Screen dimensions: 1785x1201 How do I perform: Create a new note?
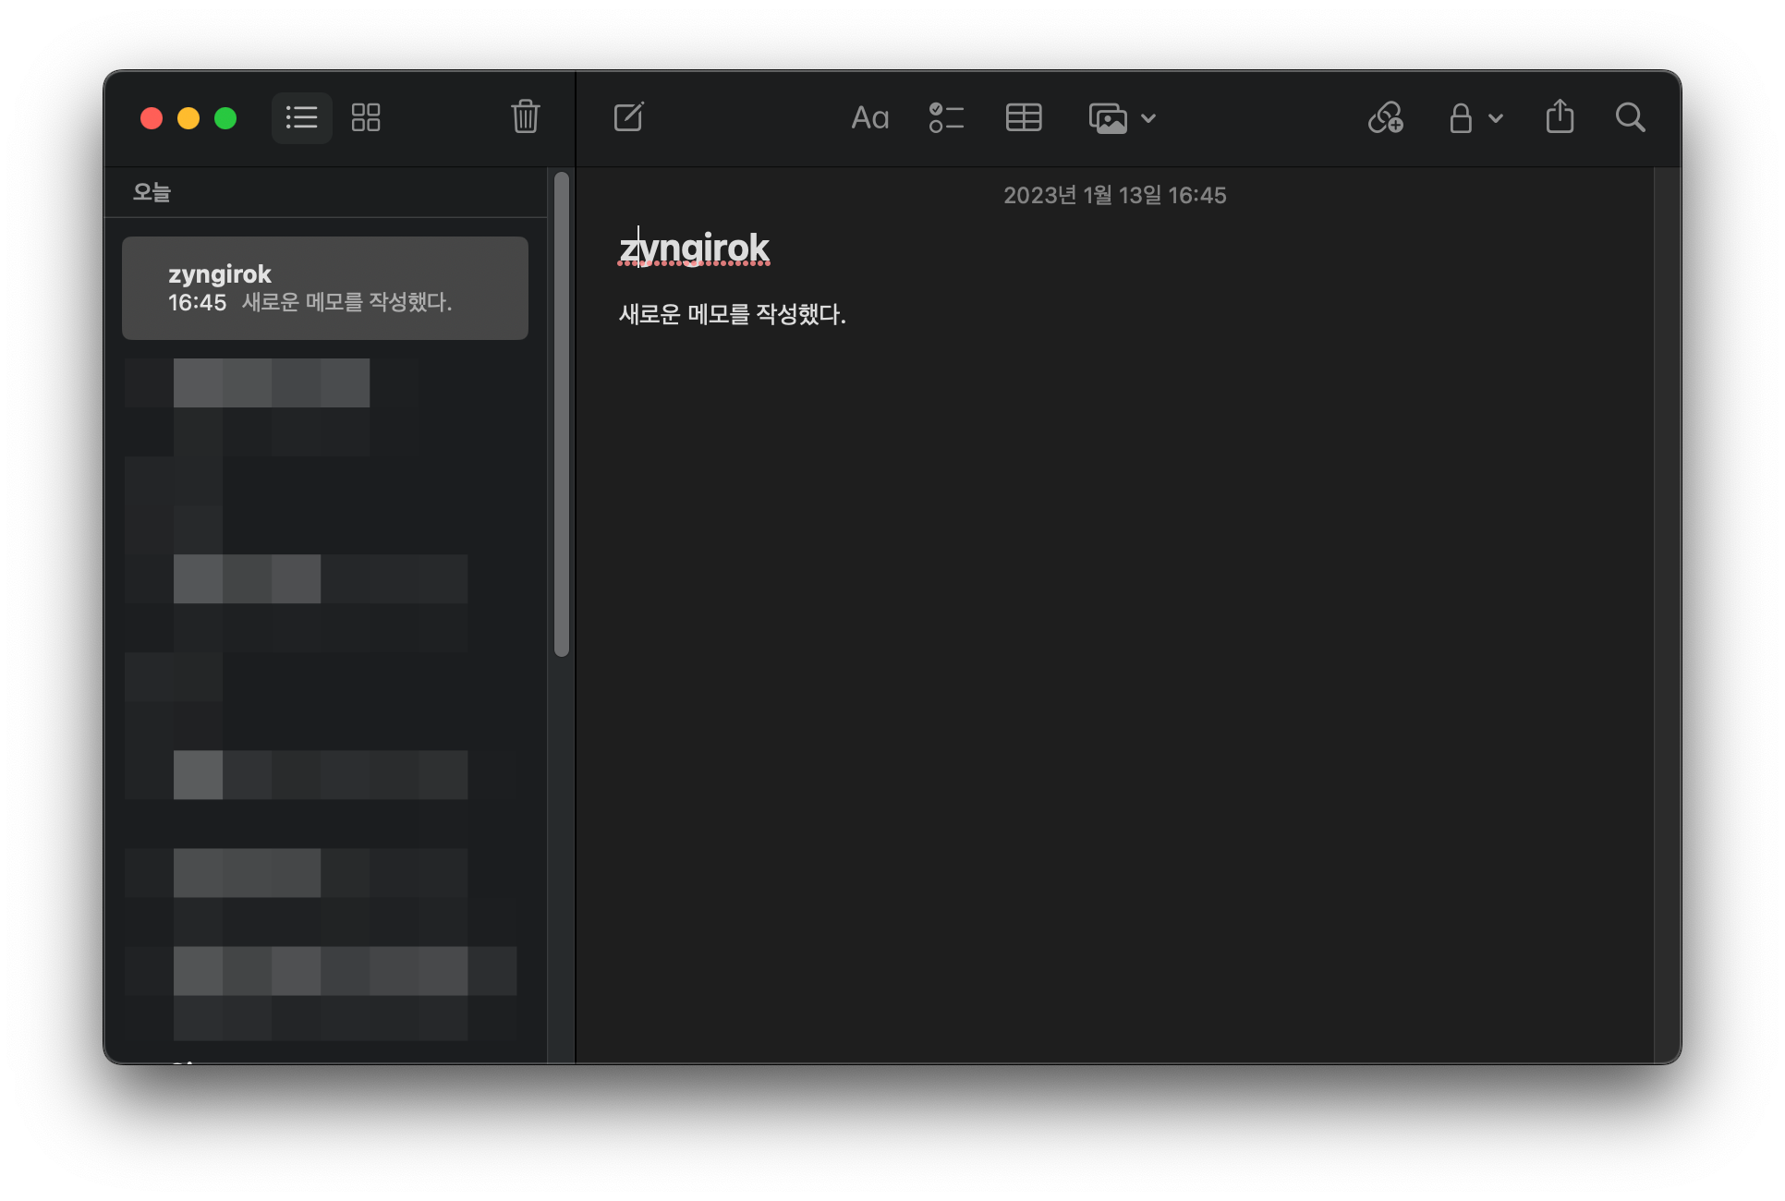pyautogui.click(x=628, y=117)
